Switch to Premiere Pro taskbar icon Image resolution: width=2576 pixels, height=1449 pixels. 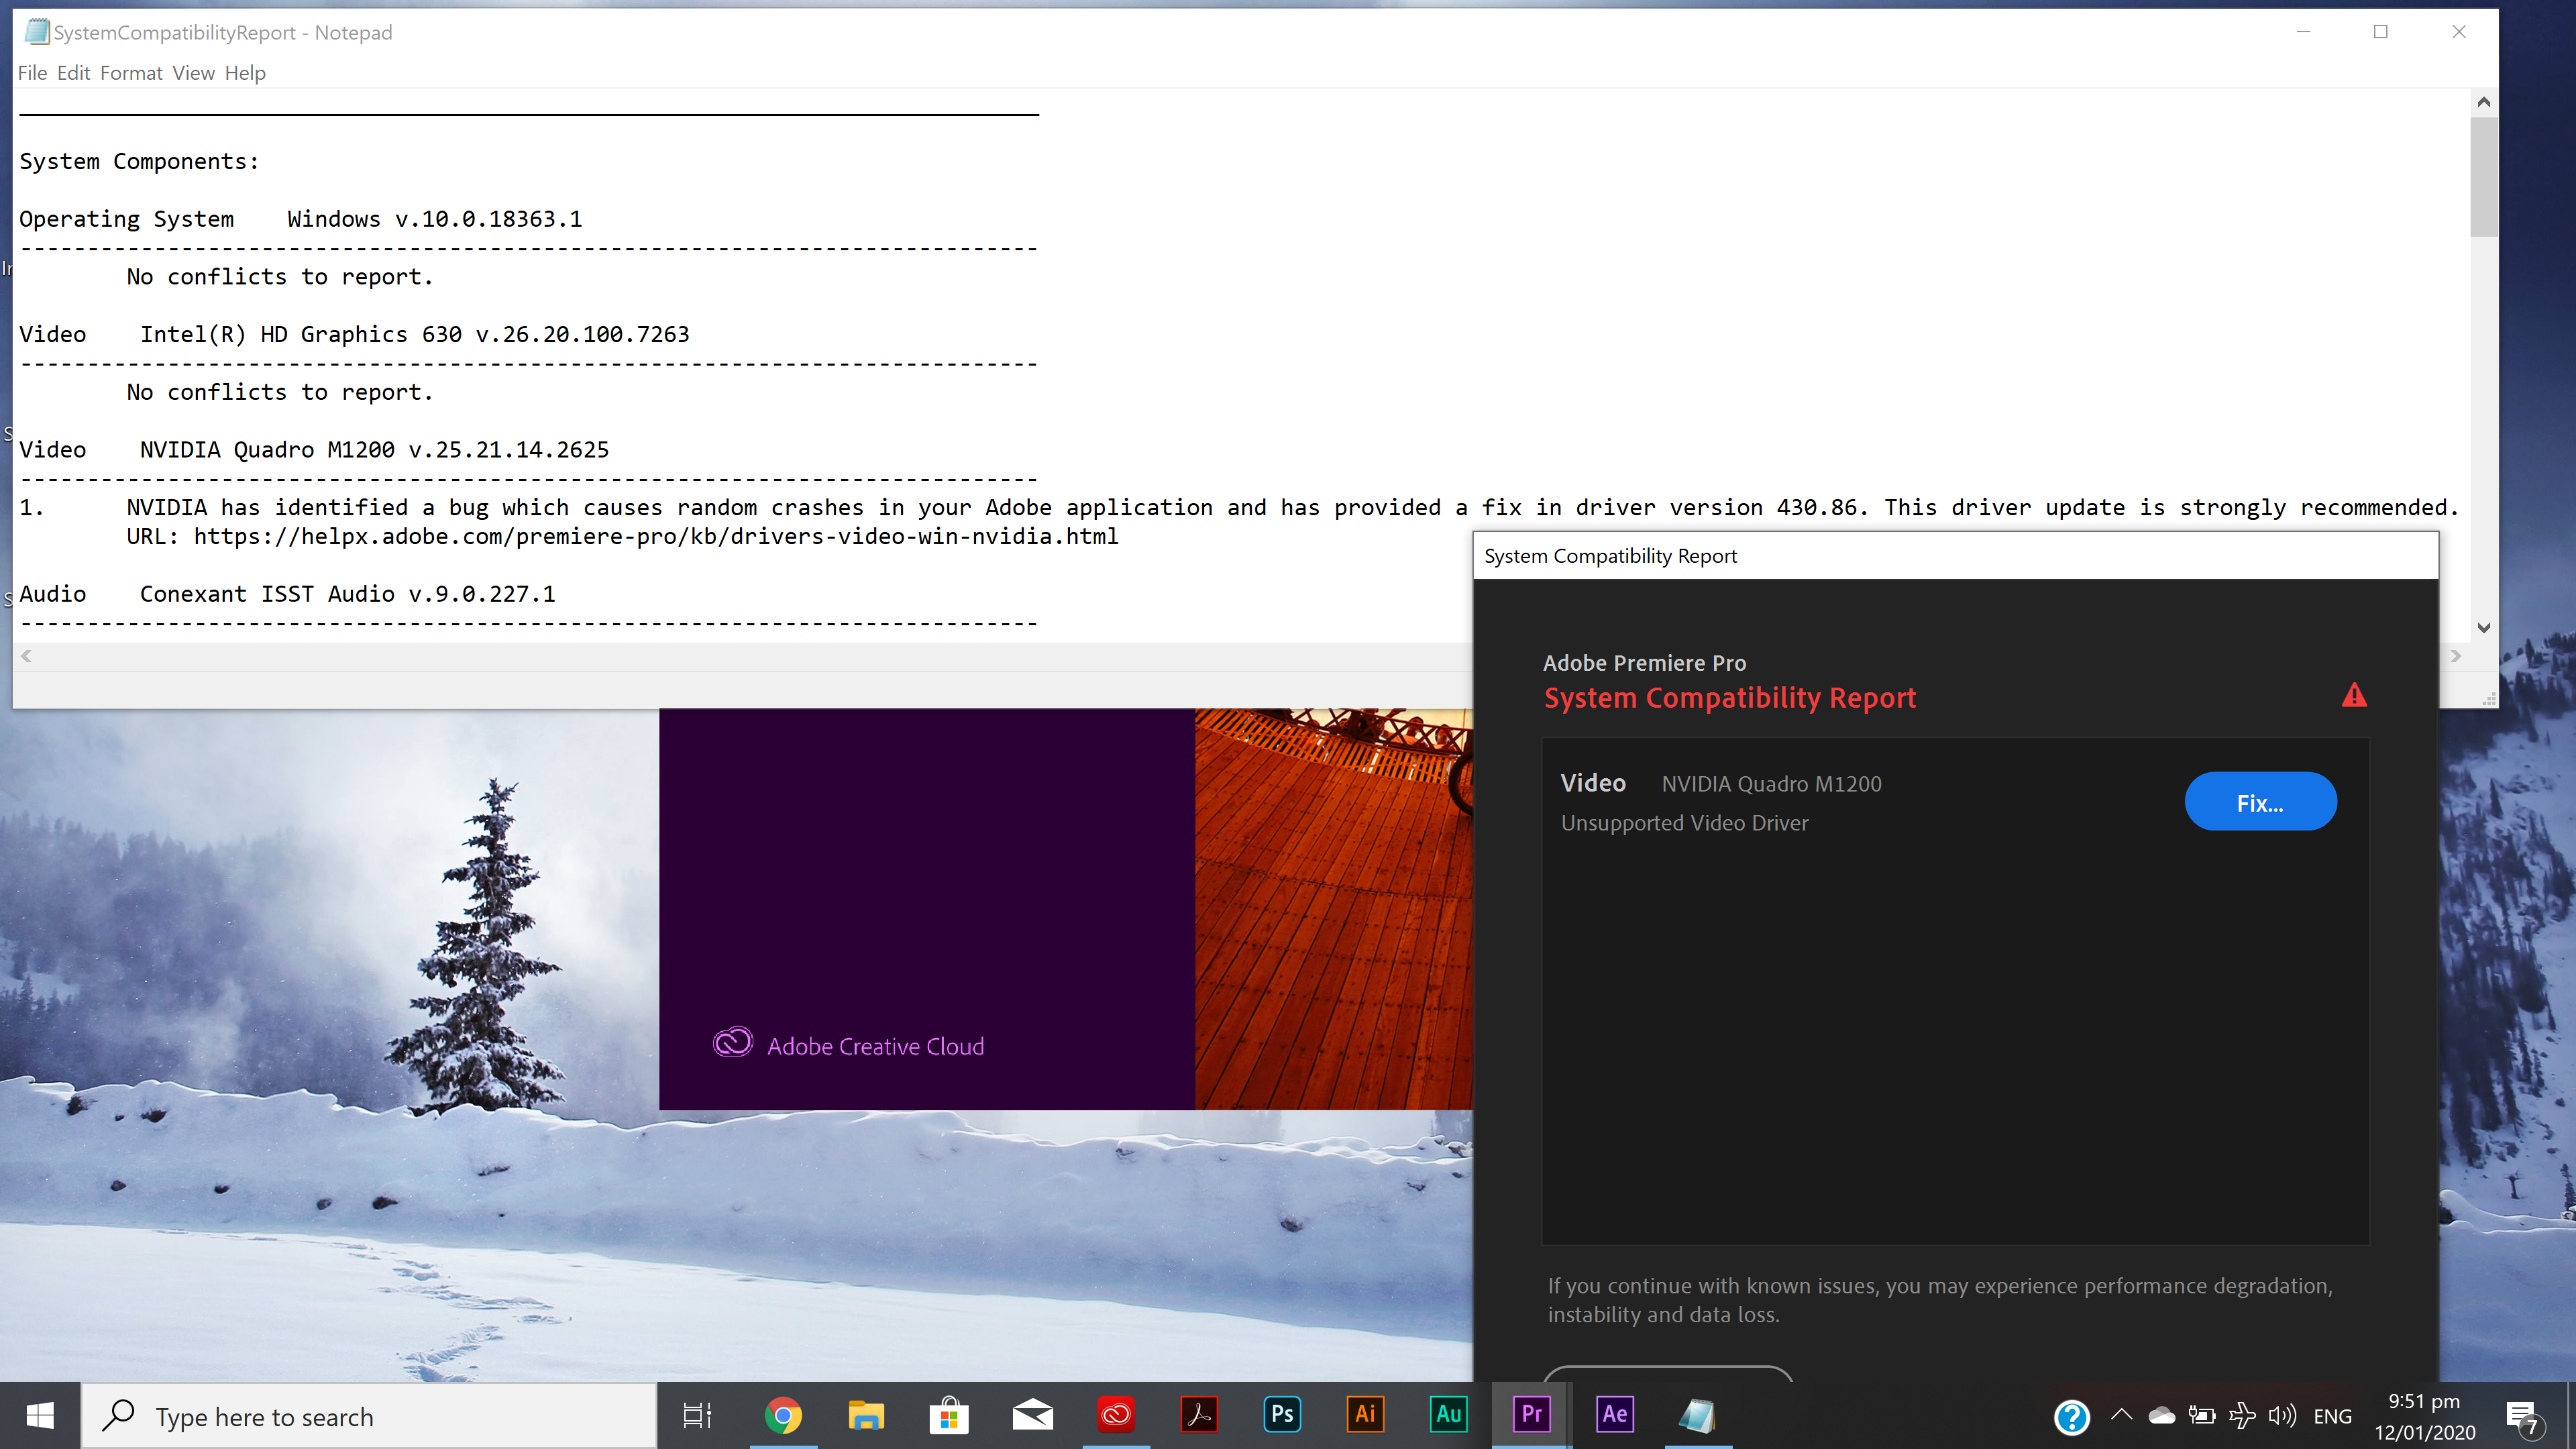[1531, 1415]
